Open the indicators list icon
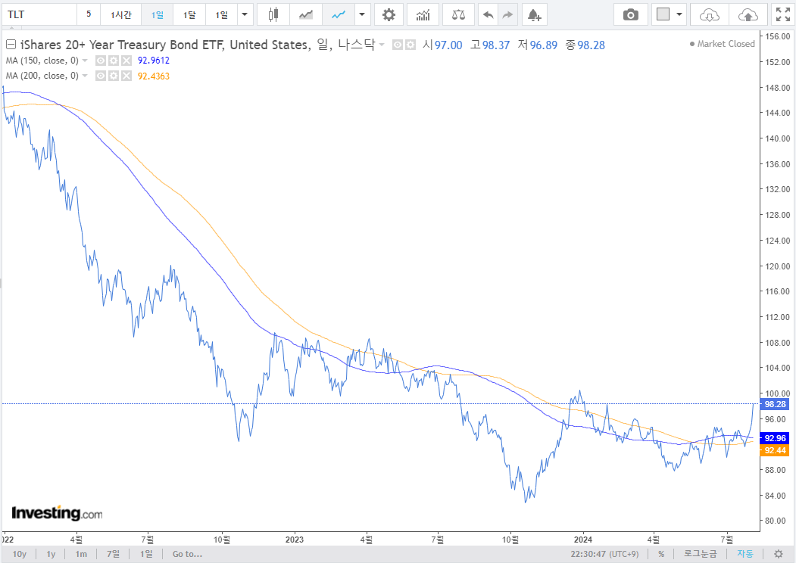 pyautogui.click(x=423, y=14)
